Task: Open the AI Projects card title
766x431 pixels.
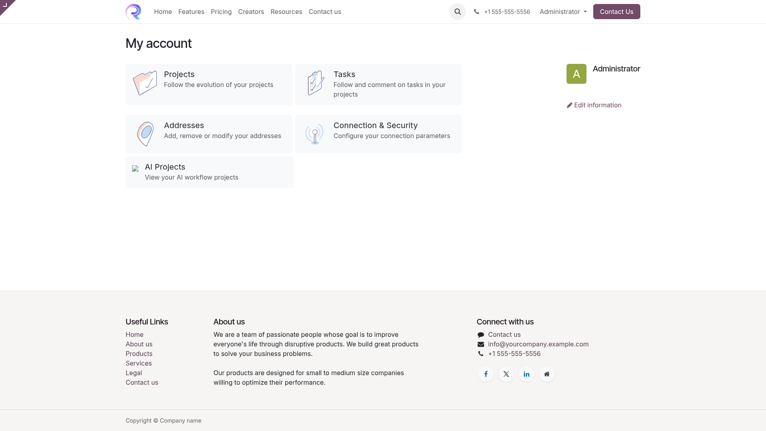Action: coord(165,167)
